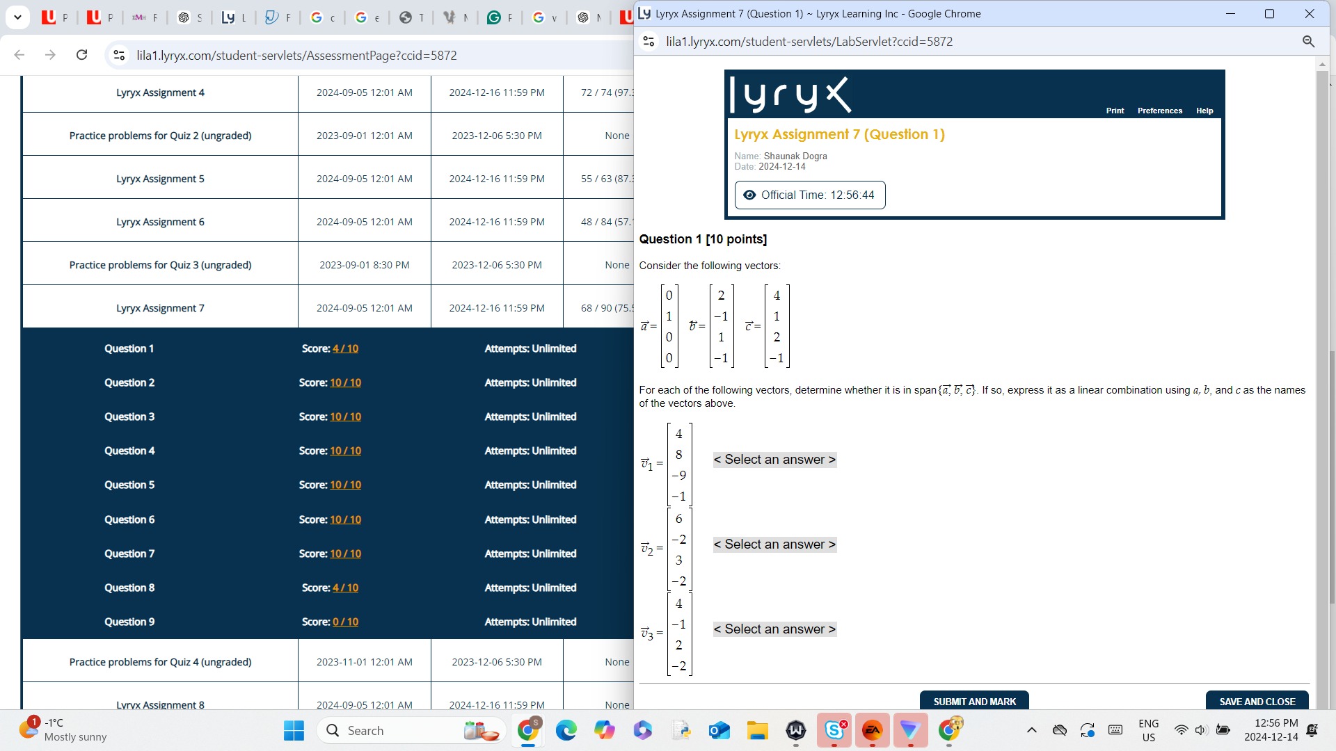This screenshot has height=751, width=1336.
Task: Open answer dropdown for vector v3
Action: pos(774,629)
